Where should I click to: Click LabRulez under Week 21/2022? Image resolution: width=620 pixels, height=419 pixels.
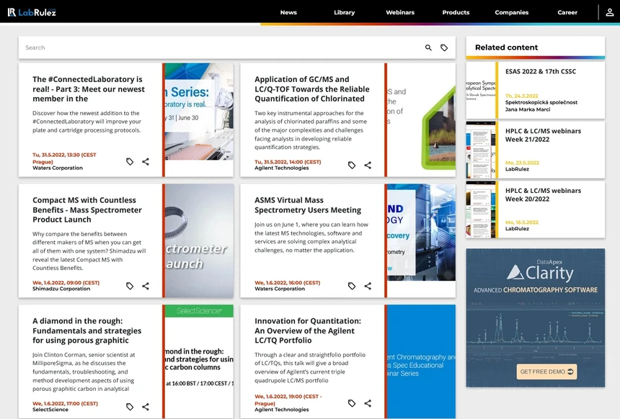[x=517, y=169]
